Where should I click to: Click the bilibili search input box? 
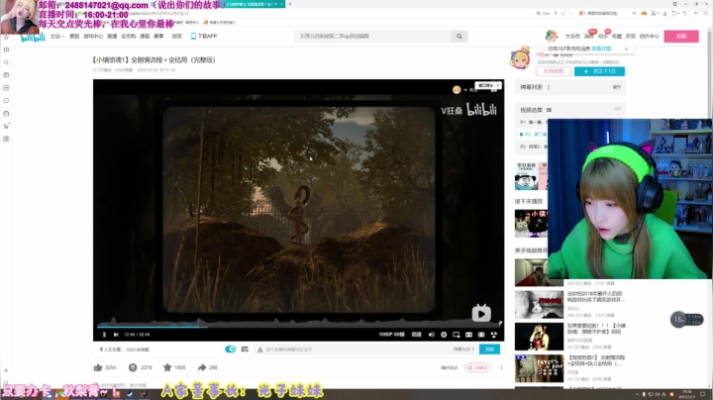373,36
